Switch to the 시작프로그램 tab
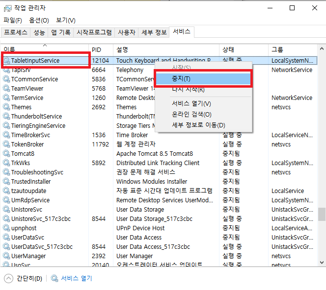 coord(94,32)
